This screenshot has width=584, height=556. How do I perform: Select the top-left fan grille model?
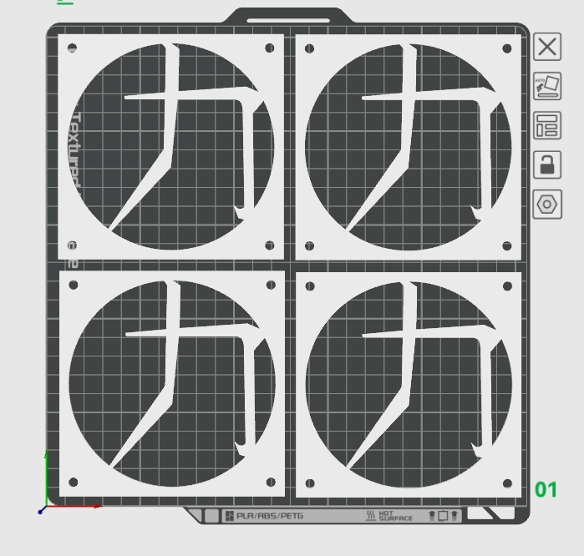click(x=171, y=147)
